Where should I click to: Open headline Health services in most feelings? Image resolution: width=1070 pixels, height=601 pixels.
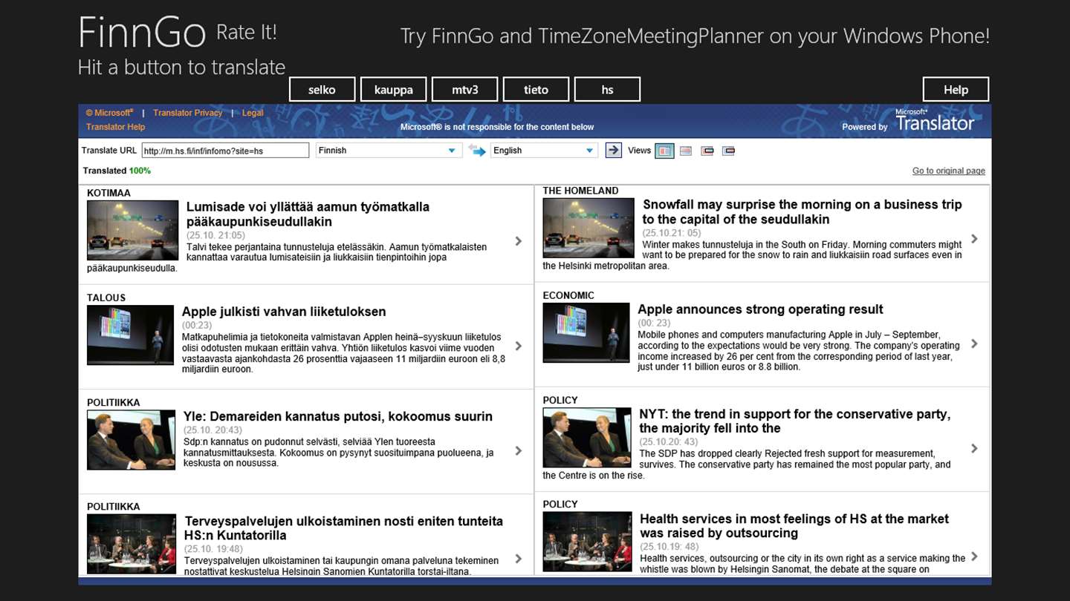pos(794,526)
